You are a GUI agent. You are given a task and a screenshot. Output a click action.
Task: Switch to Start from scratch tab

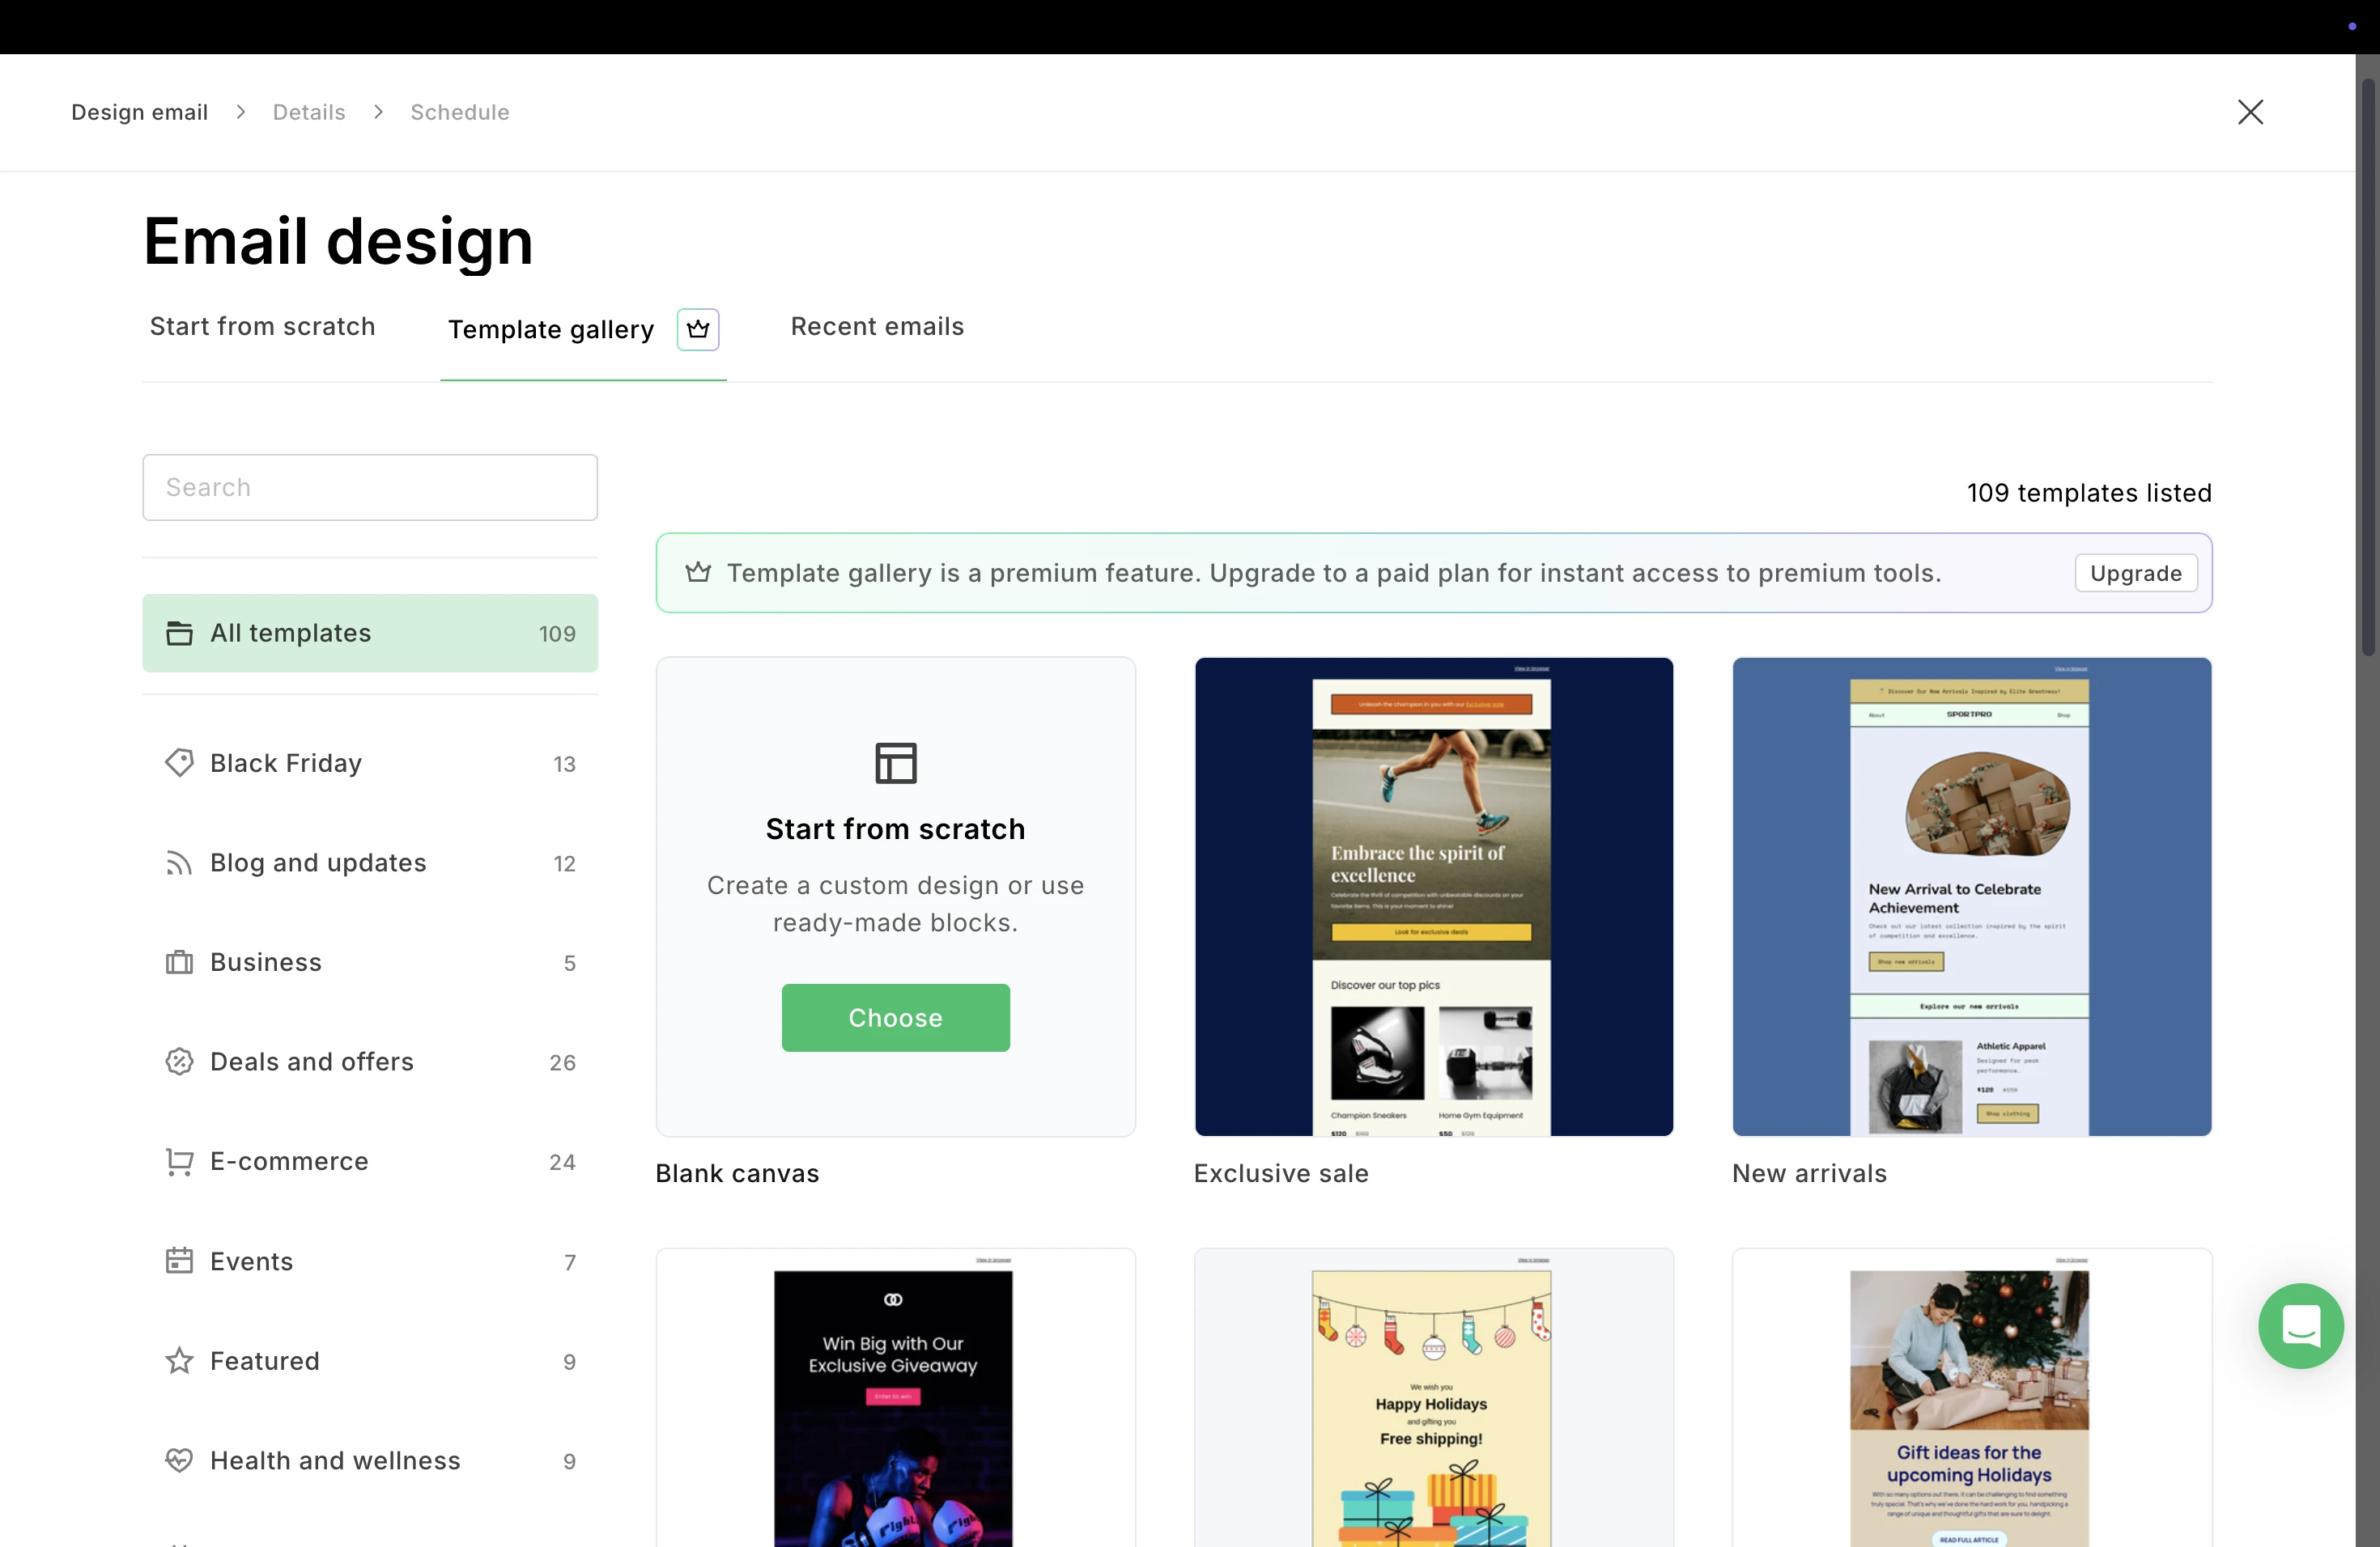[262, 327]
